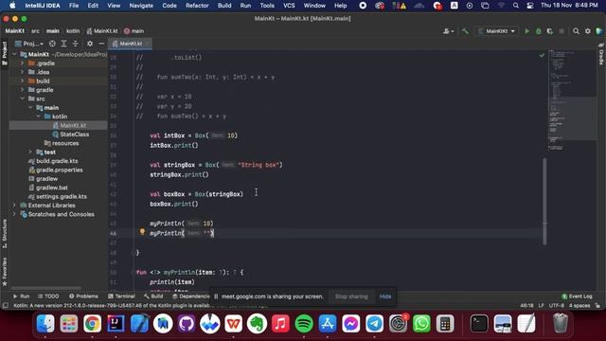Open the Build menu
The height and width of the screenshot is (341, 606).
click(224, 6)
